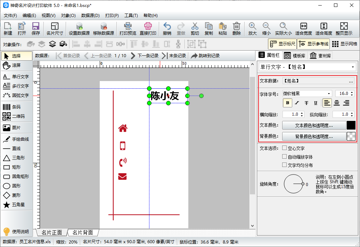Save the card with the 保存 icon
This screenshot has width=360, height=247.
(35, 29)
